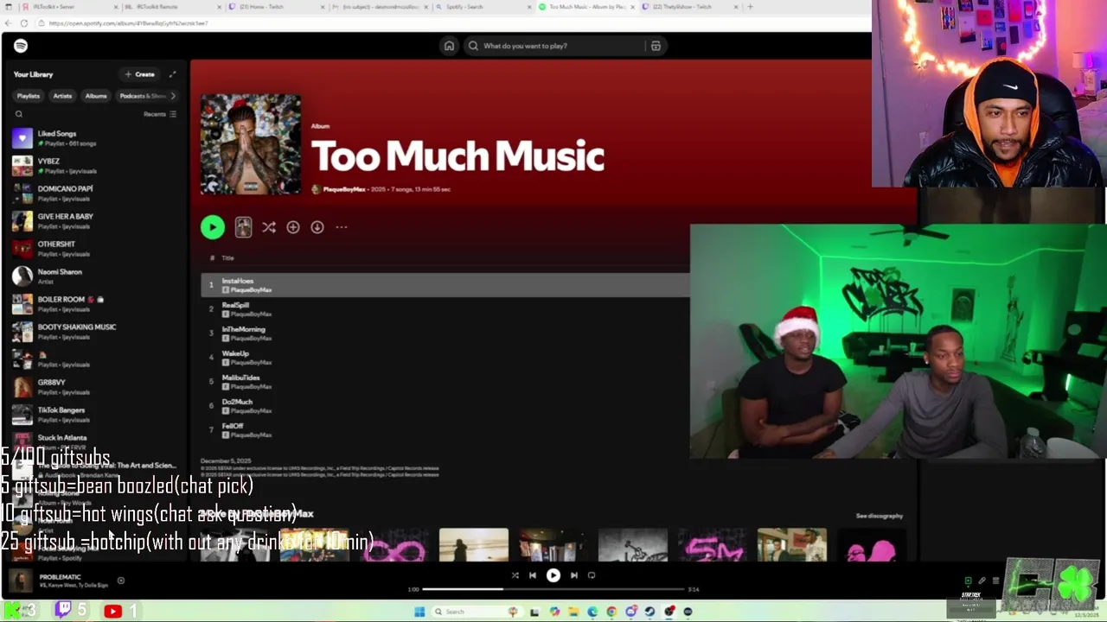
Task: Open a new browser tab
Action: click(x=750, y=7)
